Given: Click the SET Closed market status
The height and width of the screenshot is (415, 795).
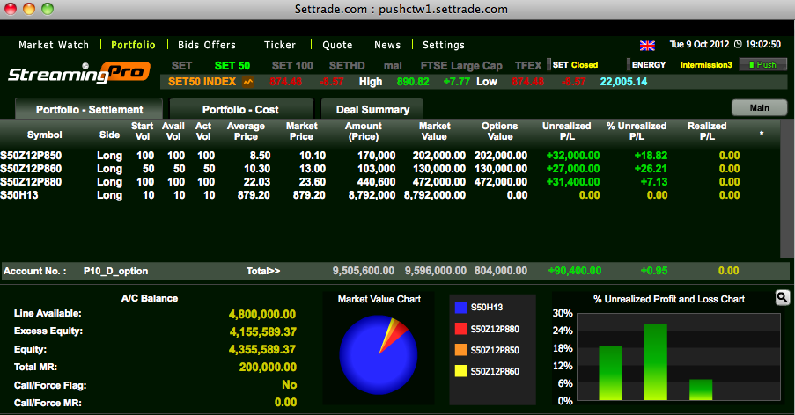Looking at the screenshot, I should click(575, 65).
